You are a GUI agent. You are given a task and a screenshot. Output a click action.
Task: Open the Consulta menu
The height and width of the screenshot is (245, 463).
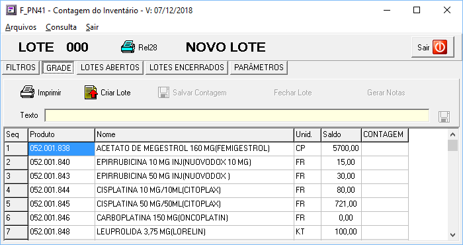[x=61, y=27]
